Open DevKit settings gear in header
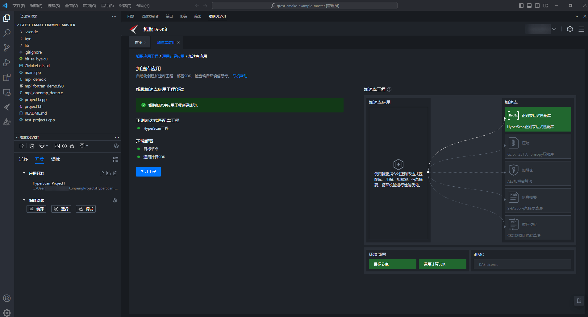The width and height of the screenshot is (588, 317). point(570,29)
